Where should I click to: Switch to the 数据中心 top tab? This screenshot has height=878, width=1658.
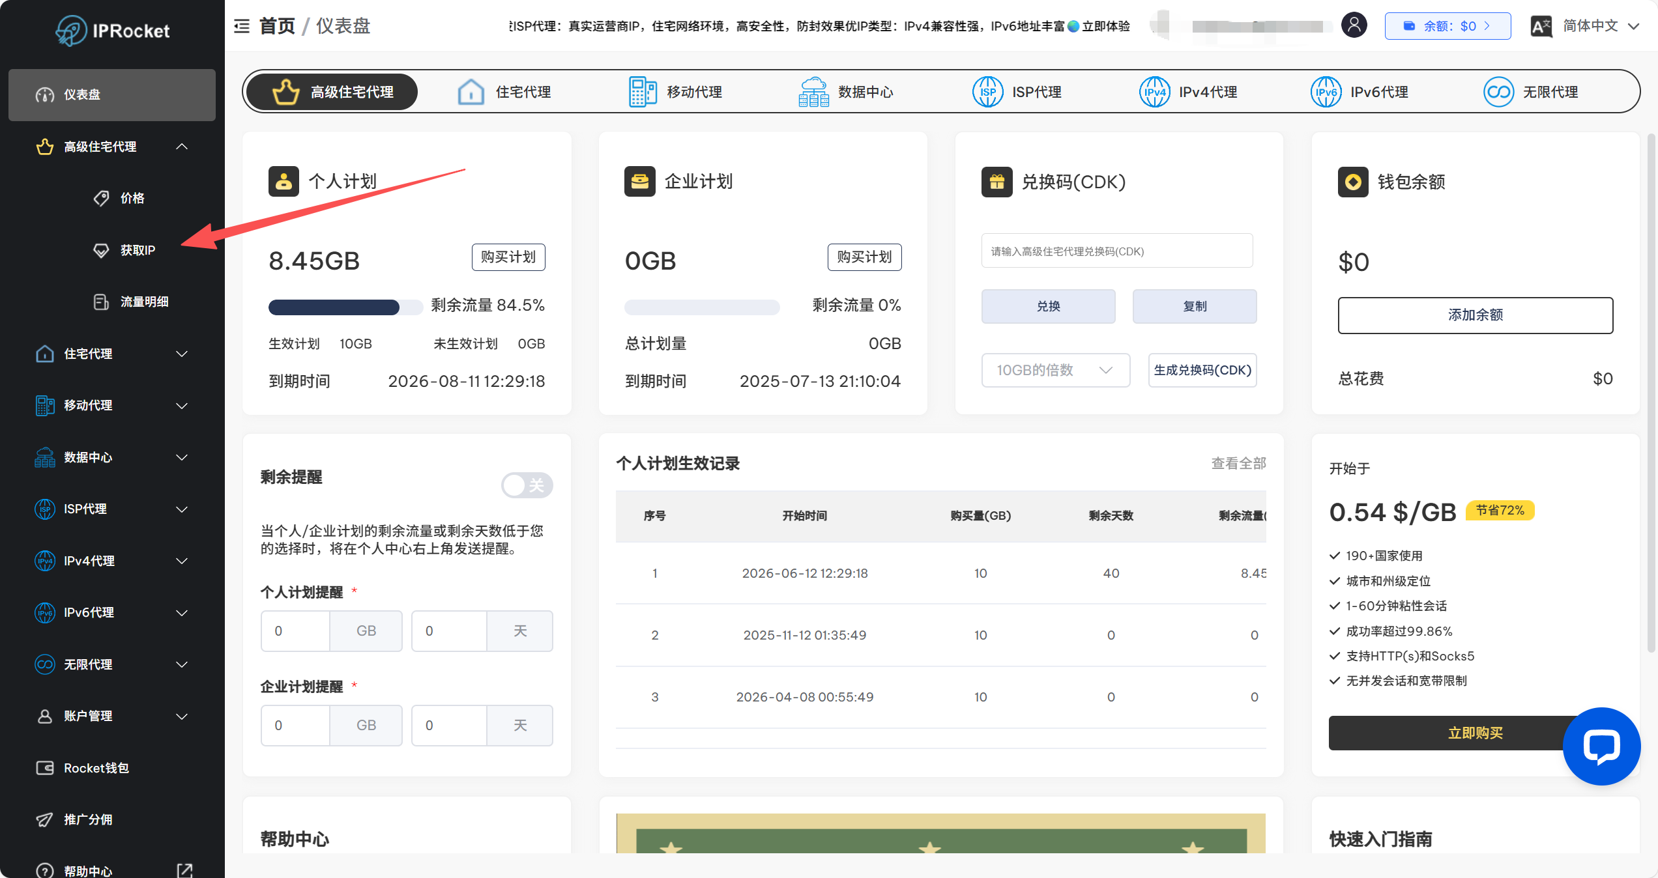[846, 92]
